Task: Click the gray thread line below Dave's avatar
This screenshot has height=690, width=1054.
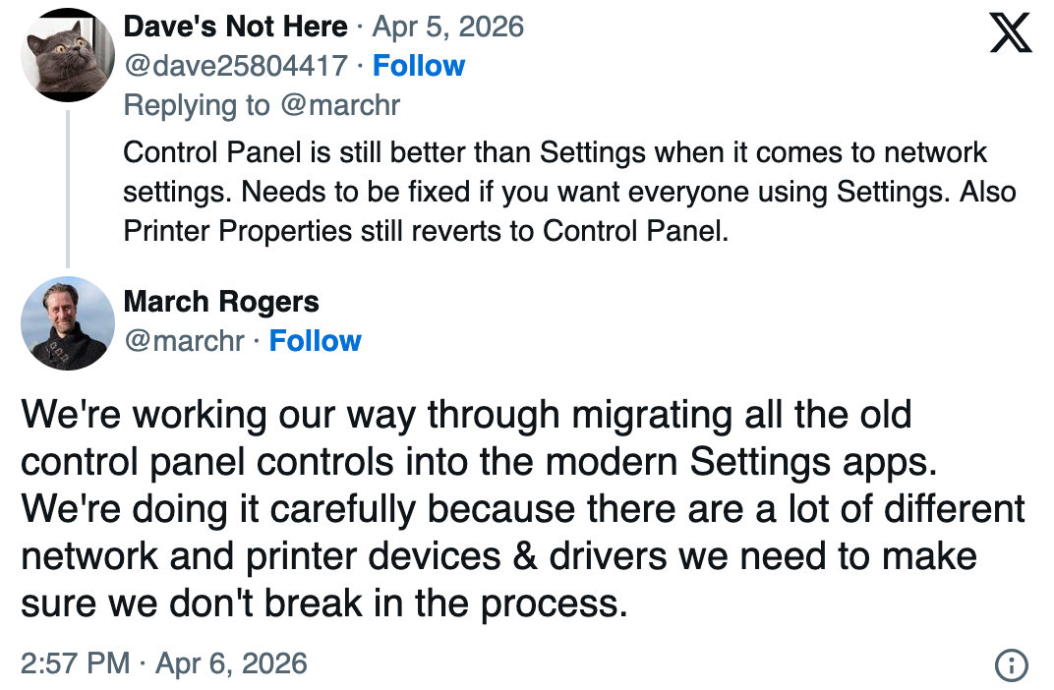Action: [x=68, y=187]
